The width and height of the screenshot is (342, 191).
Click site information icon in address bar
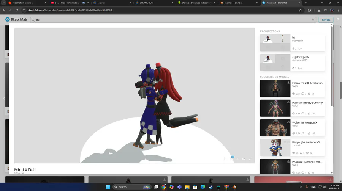24,10
